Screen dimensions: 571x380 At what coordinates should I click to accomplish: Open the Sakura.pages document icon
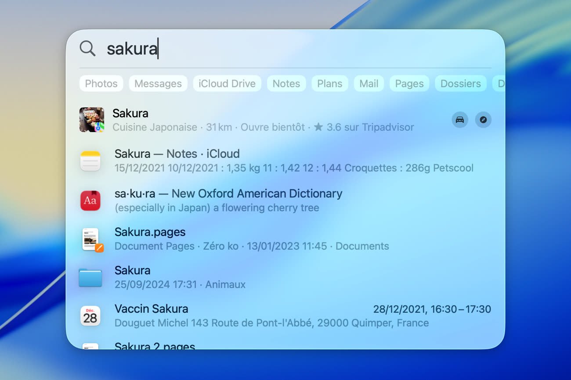(x=92, y=240)
